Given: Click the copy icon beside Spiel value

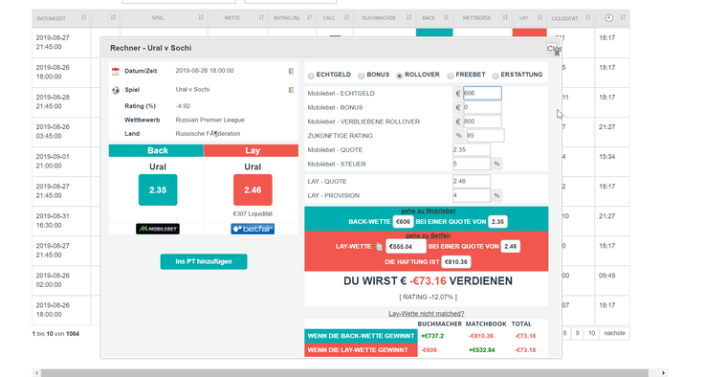Looking at the screenshot, I should [x=291, y=90].
